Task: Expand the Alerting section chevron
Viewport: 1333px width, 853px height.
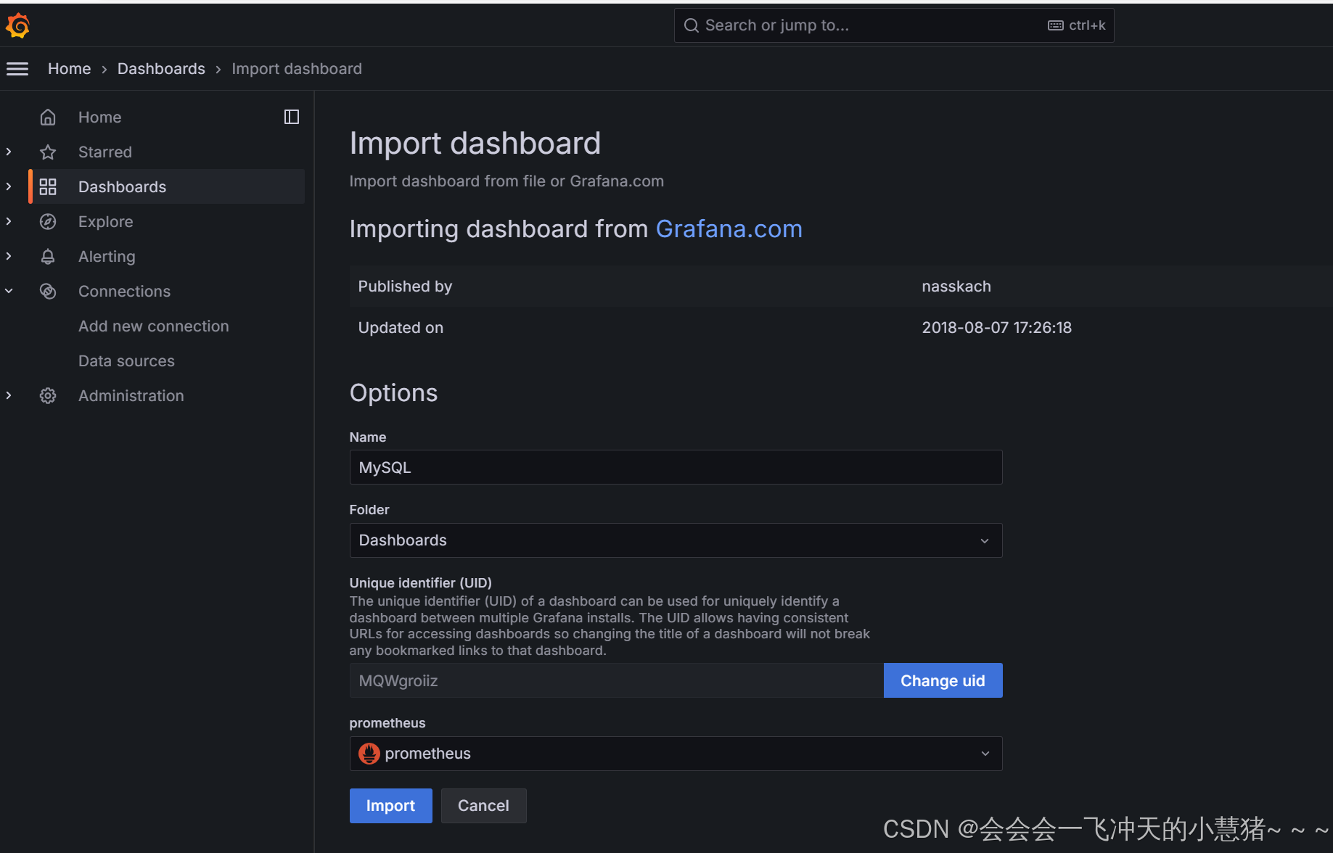Action: 9,256
